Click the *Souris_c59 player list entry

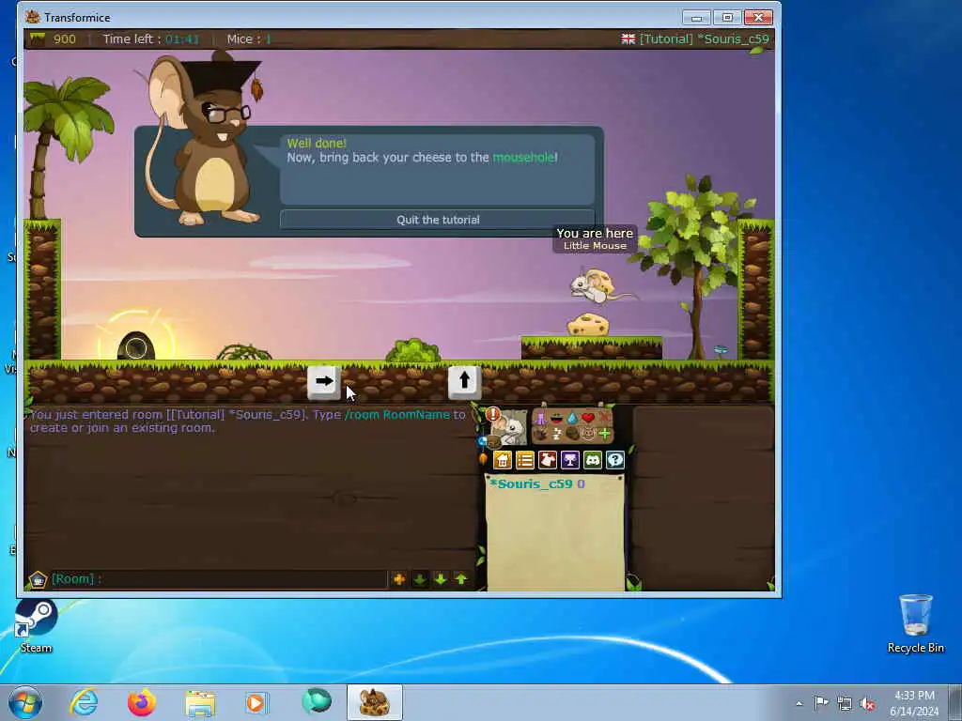(537, 483)
